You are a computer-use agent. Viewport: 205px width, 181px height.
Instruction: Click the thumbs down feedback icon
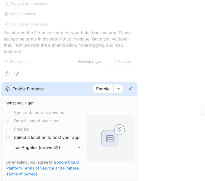pos(17,73)
